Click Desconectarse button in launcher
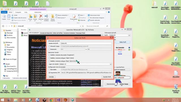The image size is (181, 102). pos(111,84)
